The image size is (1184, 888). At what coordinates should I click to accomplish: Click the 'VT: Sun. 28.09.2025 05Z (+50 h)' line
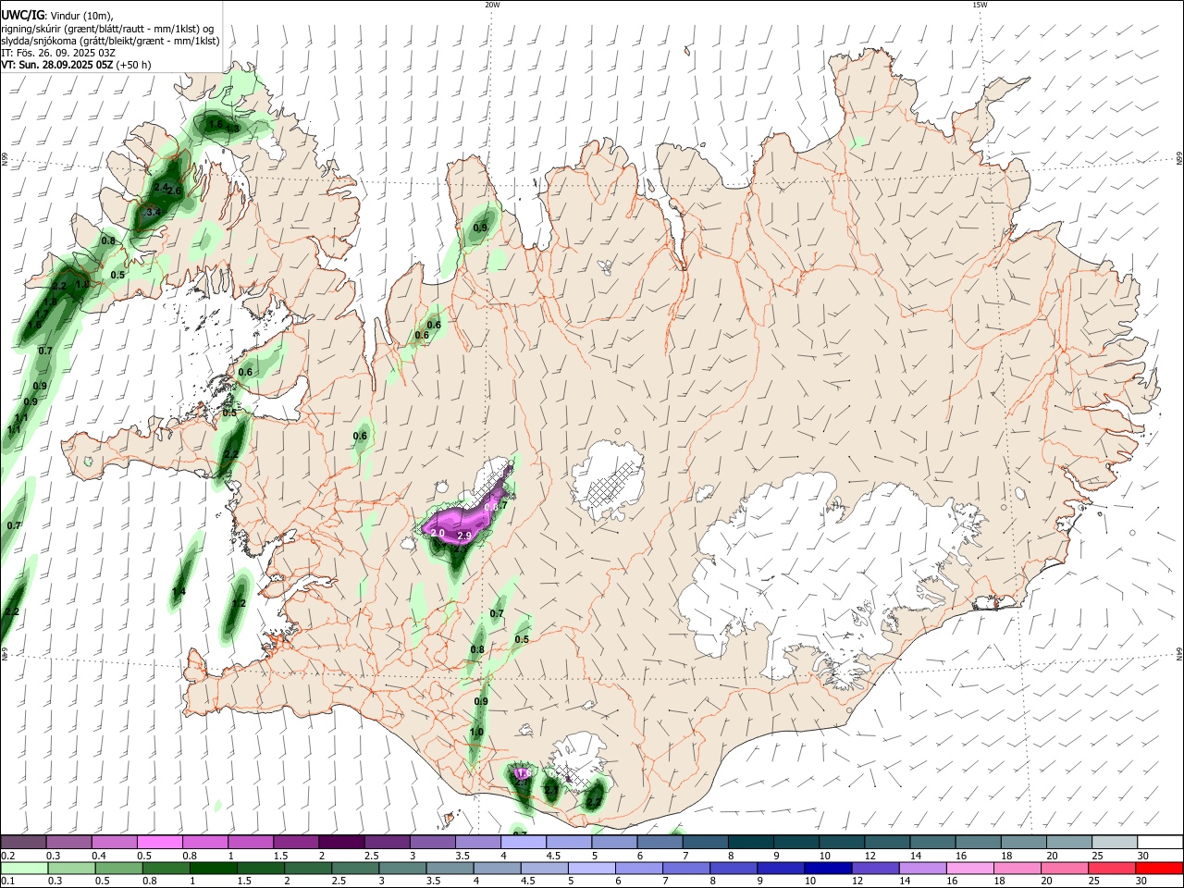tap(76, 65)
